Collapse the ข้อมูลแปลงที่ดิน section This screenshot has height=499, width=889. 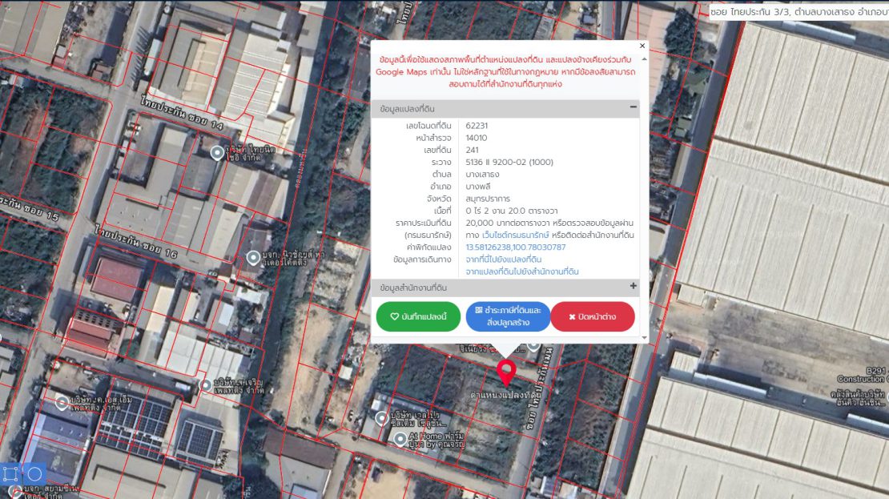tap(633, 107)
